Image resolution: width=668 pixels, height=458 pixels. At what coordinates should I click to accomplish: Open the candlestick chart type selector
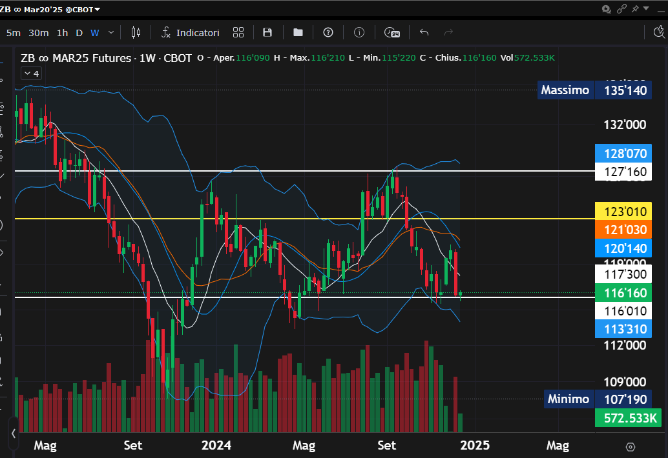136,32
